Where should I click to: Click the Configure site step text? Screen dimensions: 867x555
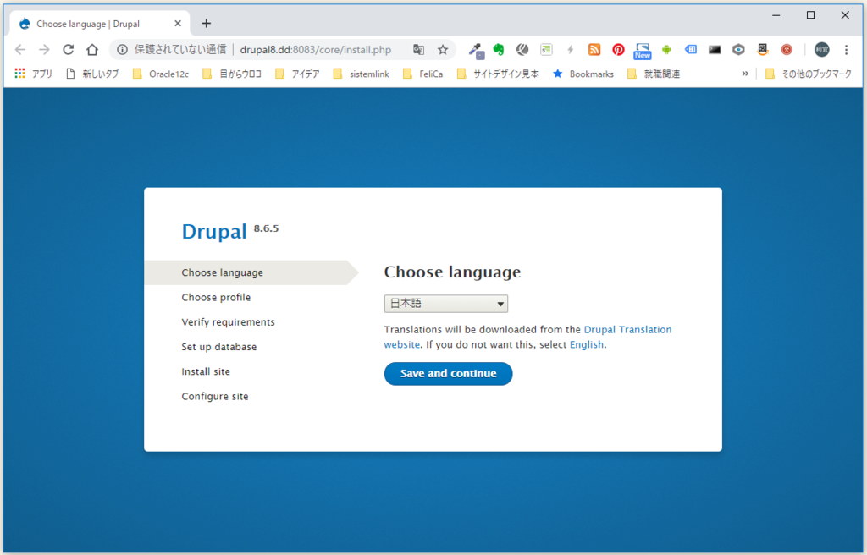(x=215, y=396)
